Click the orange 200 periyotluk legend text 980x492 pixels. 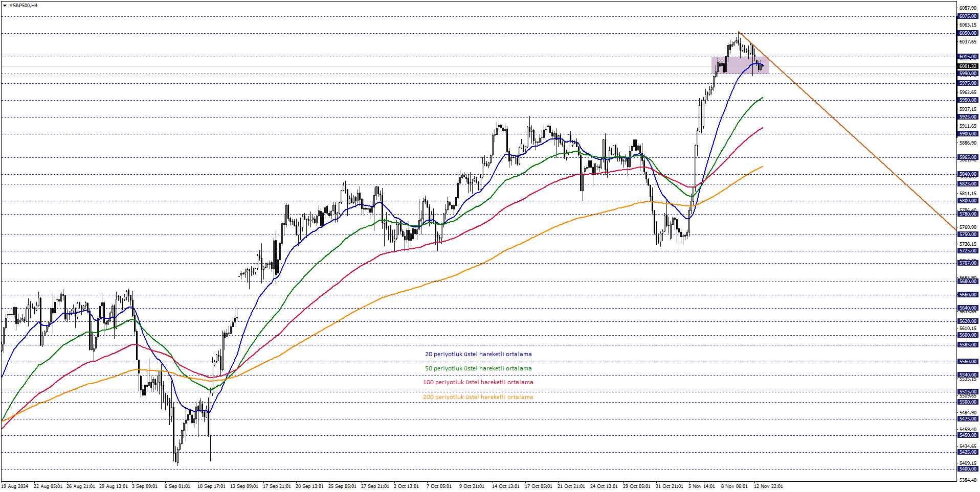coord(478,397)
